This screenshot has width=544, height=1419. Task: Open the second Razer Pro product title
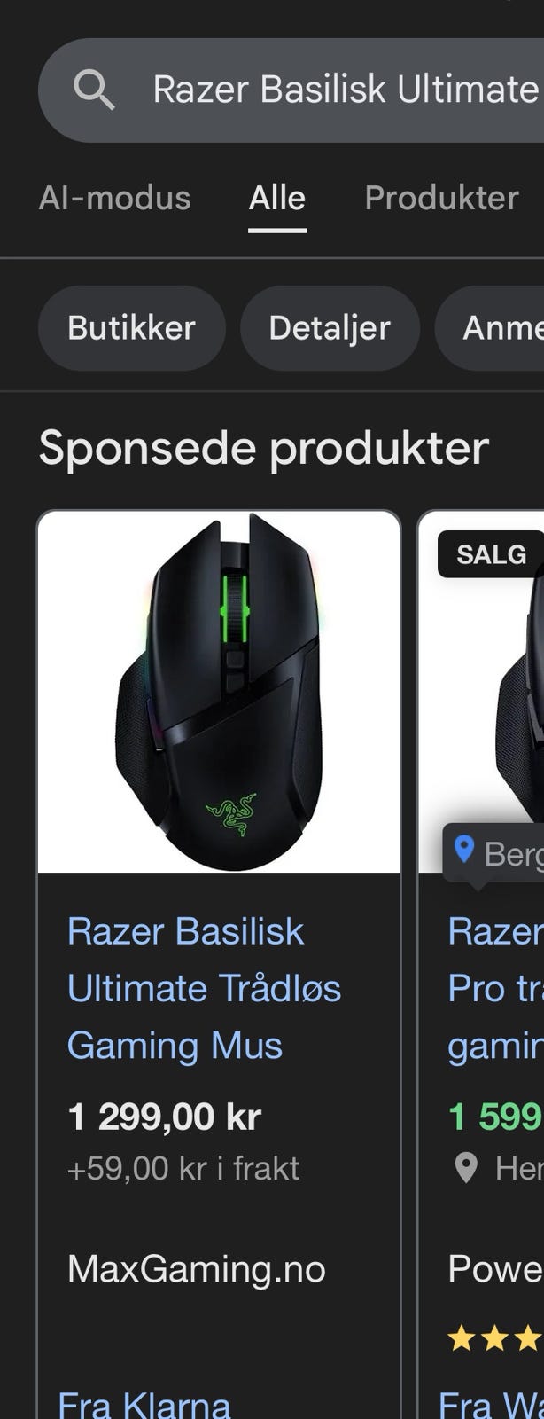495,988
